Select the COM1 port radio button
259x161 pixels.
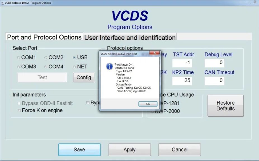(18, 58)
